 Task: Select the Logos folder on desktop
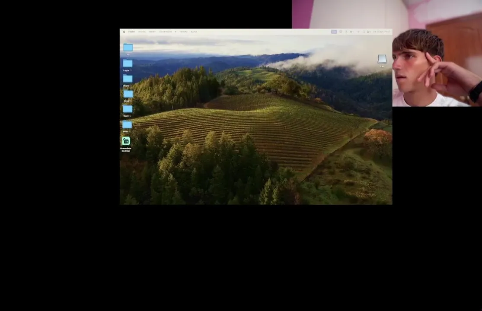tap(128, 63)
